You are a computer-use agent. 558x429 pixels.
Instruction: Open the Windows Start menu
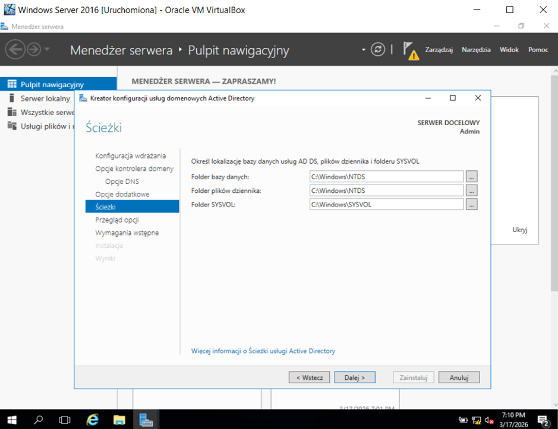12,420
